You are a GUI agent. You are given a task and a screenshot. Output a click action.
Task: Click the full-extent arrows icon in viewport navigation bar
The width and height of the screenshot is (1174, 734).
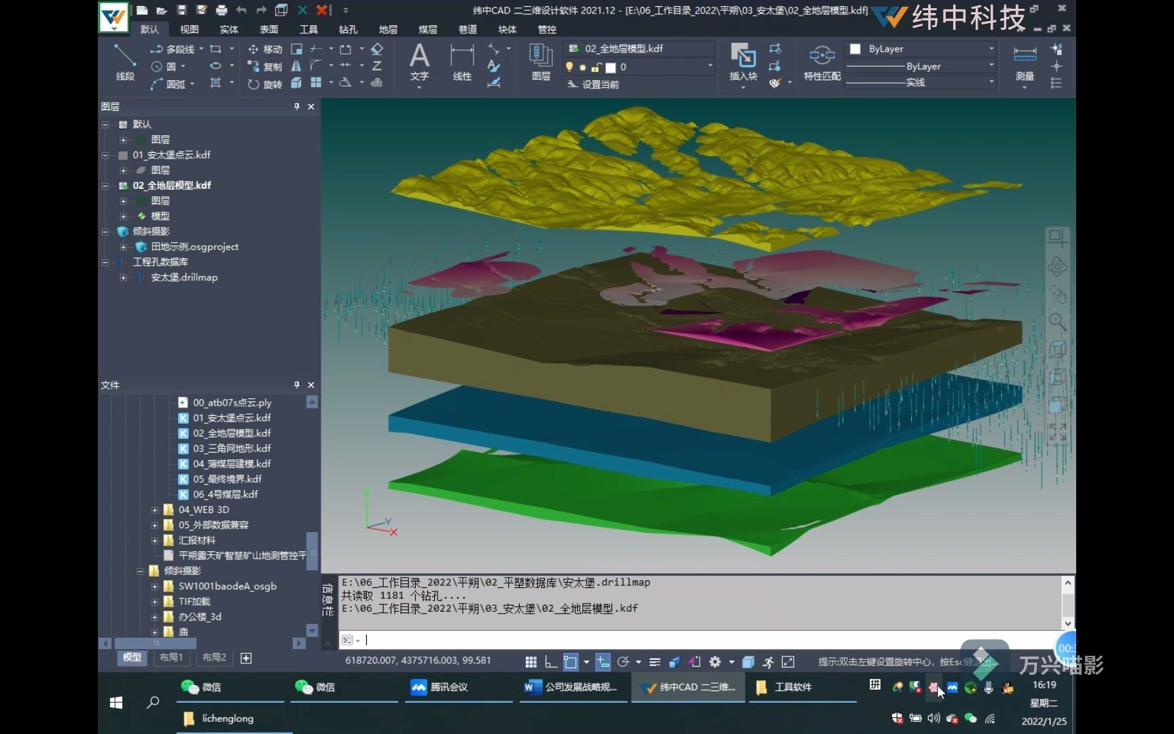coord(1057,432)
